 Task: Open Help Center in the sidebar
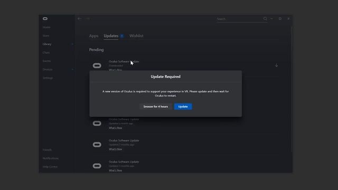point(50,167)
